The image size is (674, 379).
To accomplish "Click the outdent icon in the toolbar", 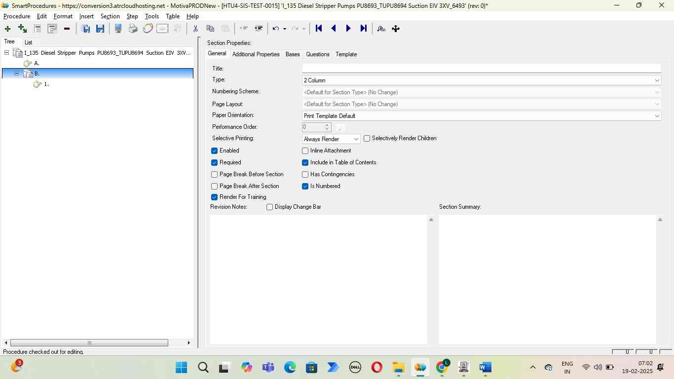I will point(243,29).
